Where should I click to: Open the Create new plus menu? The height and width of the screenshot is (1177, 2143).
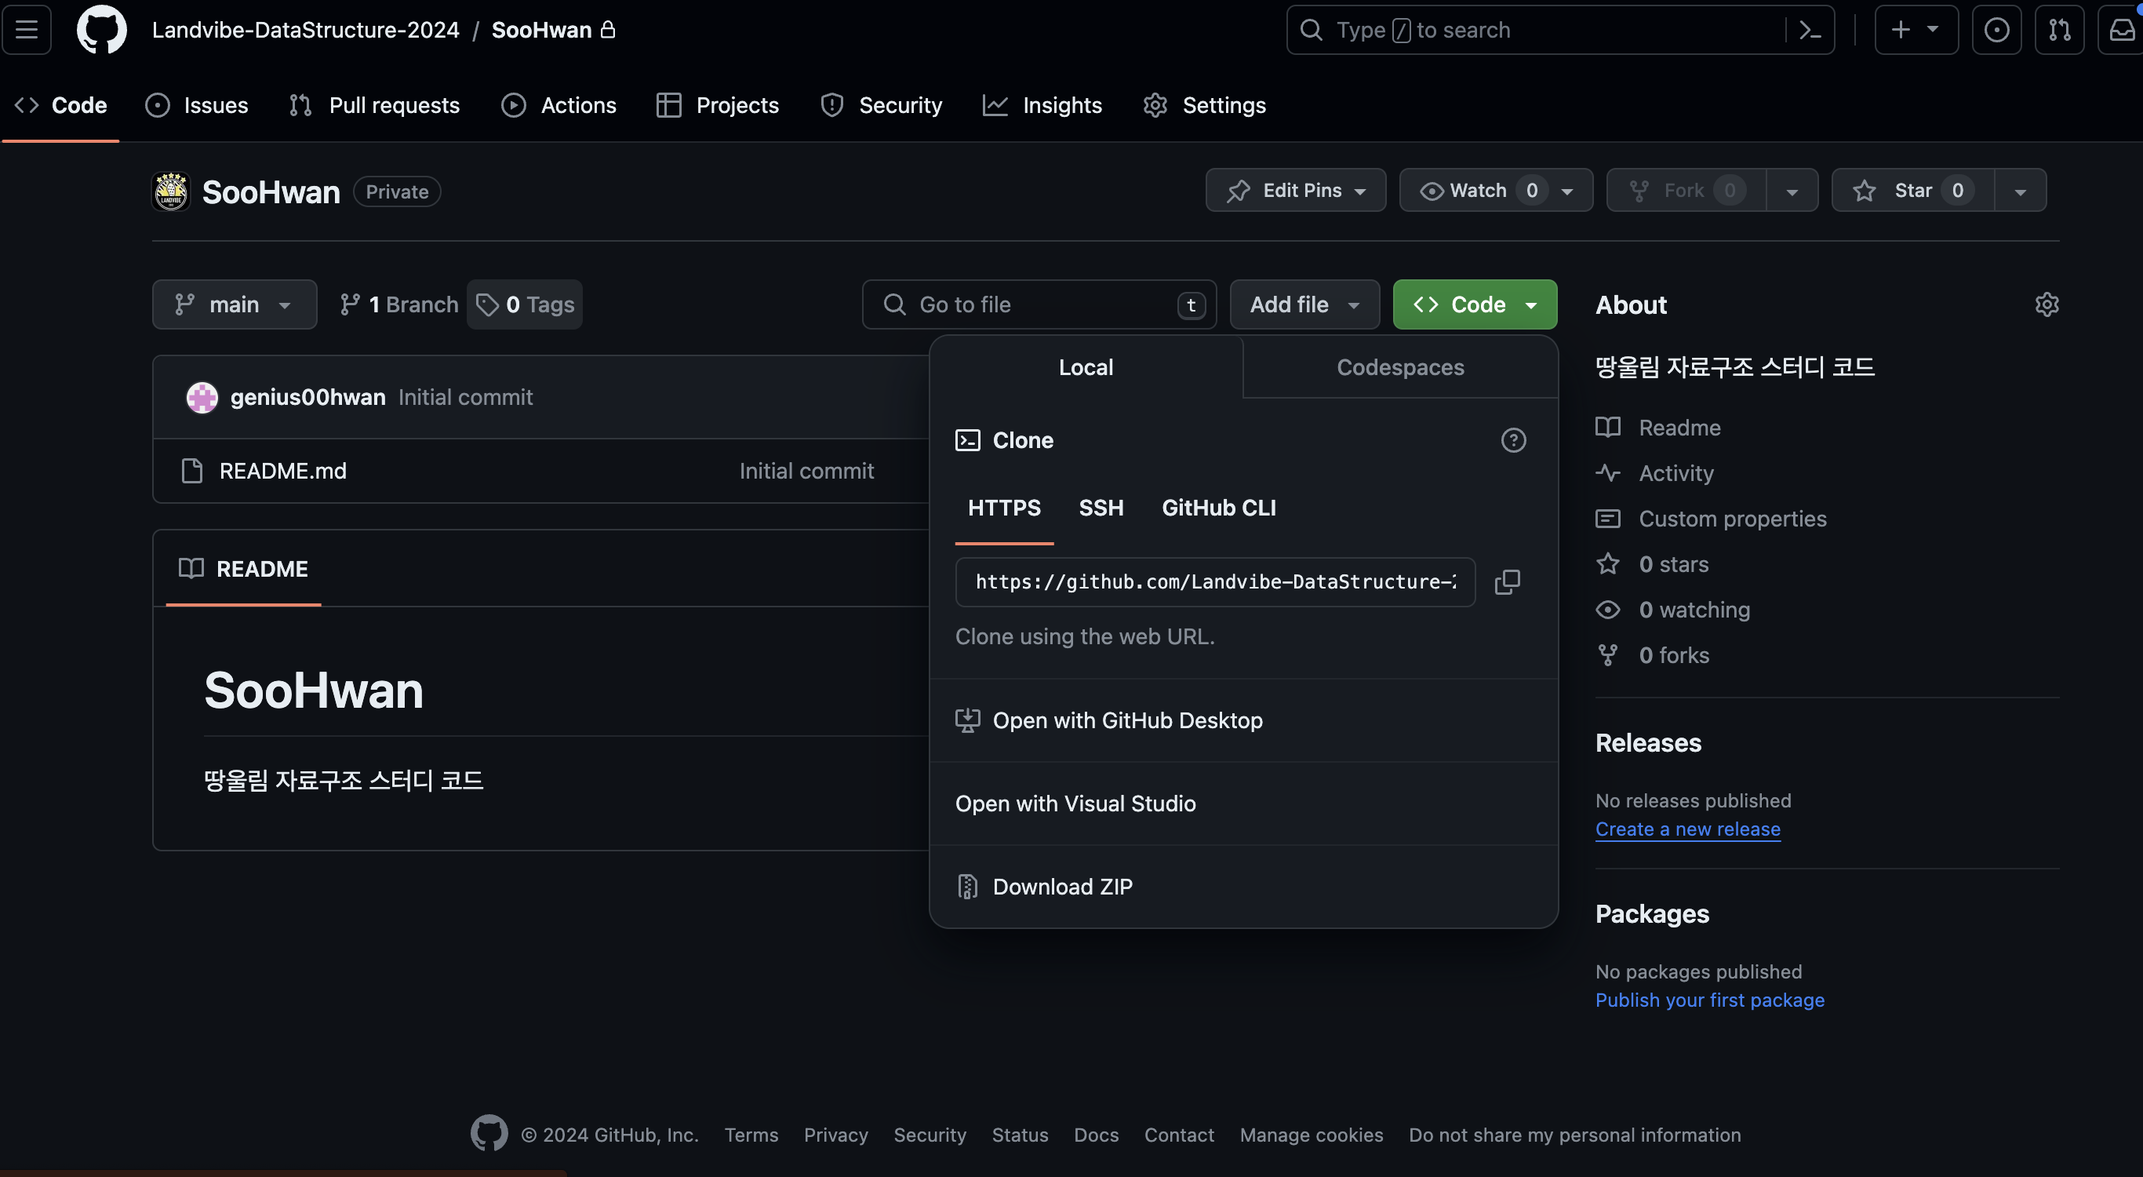[x=1916, y=30]
